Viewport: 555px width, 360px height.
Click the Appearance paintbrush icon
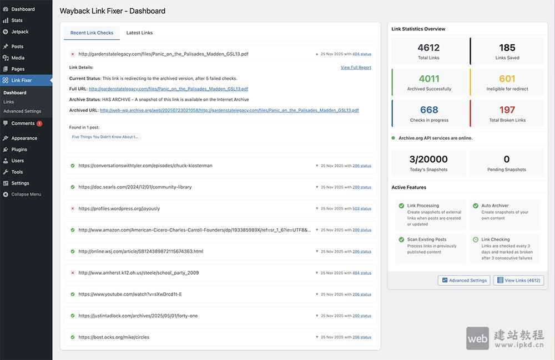(6, 138)
